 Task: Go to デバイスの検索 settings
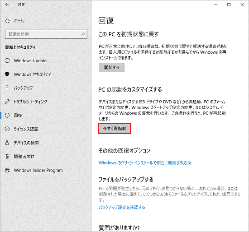(26, 143)
